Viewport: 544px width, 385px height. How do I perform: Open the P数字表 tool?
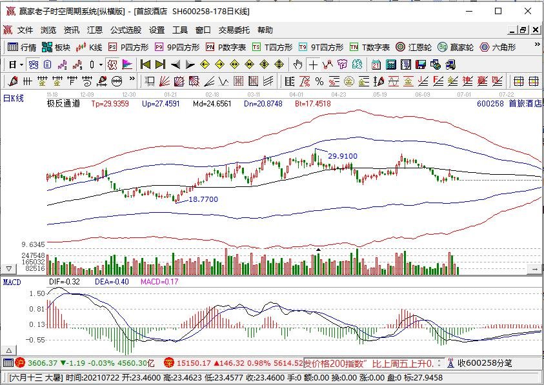[226, 47]
